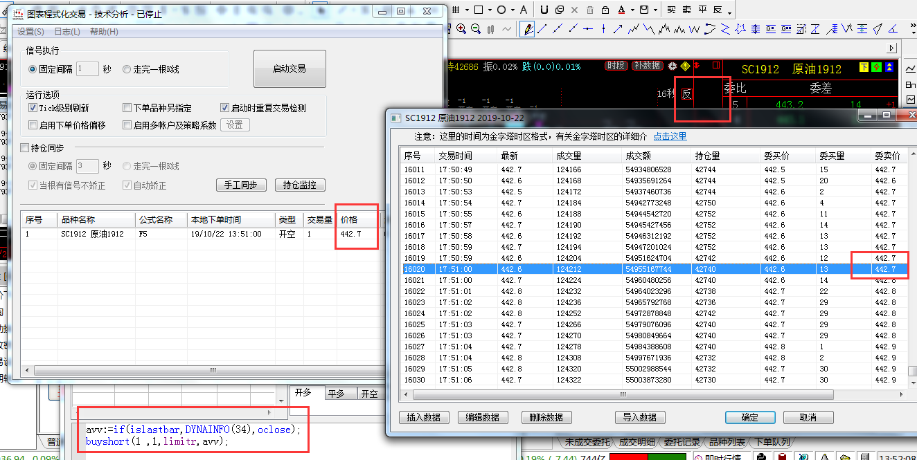Switch to the 成交明细 tab

click(636, 442)
